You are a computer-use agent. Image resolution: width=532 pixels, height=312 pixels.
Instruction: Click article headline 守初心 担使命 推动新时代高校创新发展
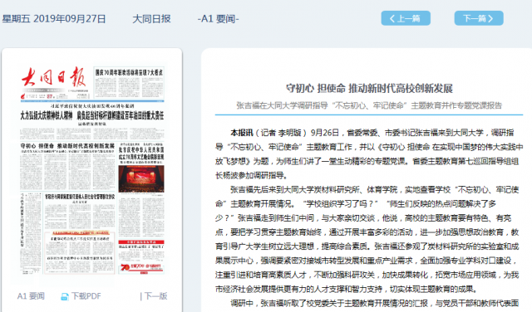click(369, 89)
